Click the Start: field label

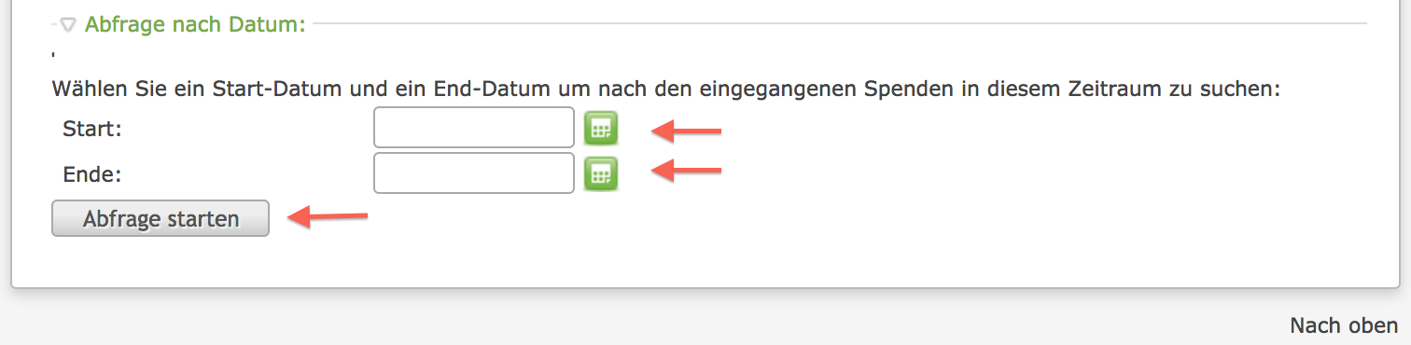point(92,129)
